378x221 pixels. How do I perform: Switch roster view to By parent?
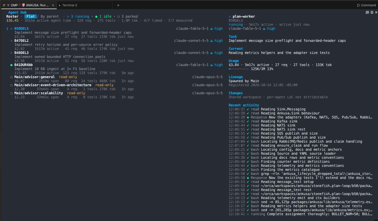(x=50, y=16)
